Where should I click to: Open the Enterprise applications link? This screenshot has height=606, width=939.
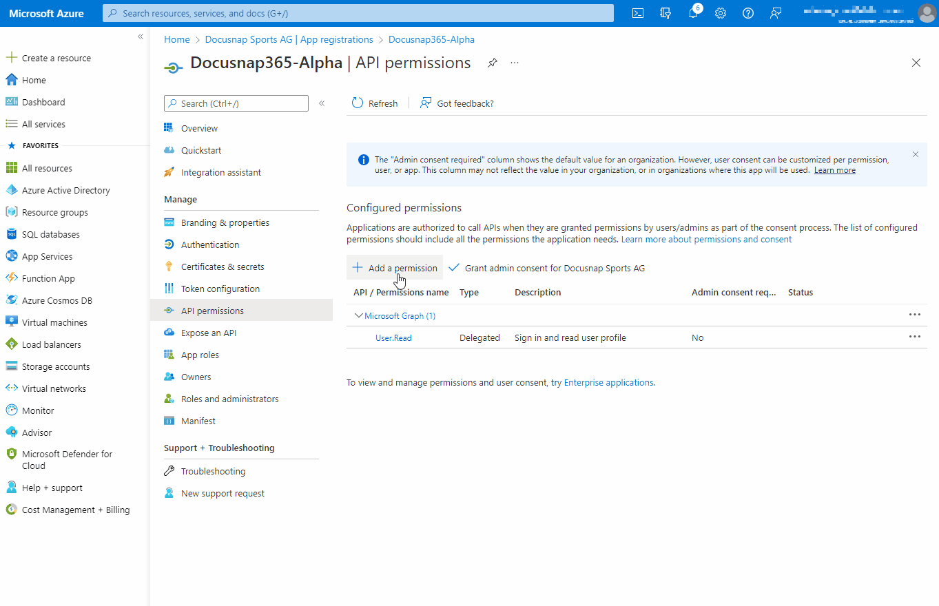click(x=608, y=382)
